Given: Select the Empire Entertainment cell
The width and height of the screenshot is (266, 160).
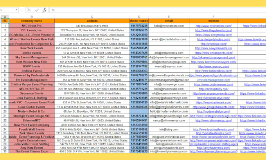Looking at the screenshot, I should [32, 140].
